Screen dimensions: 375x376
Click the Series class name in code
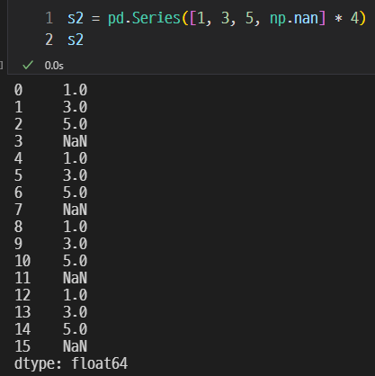(156, 18)
